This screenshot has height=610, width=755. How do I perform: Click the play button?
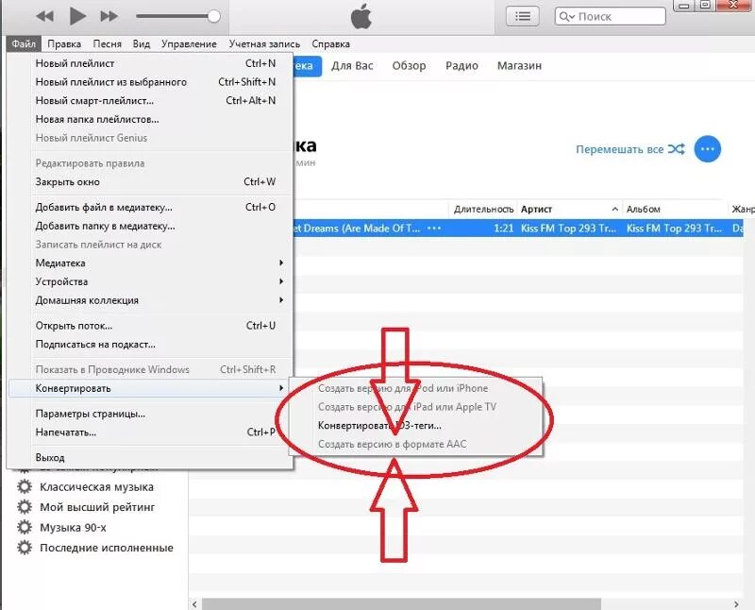pyautogui.click(x=77, y=16)
